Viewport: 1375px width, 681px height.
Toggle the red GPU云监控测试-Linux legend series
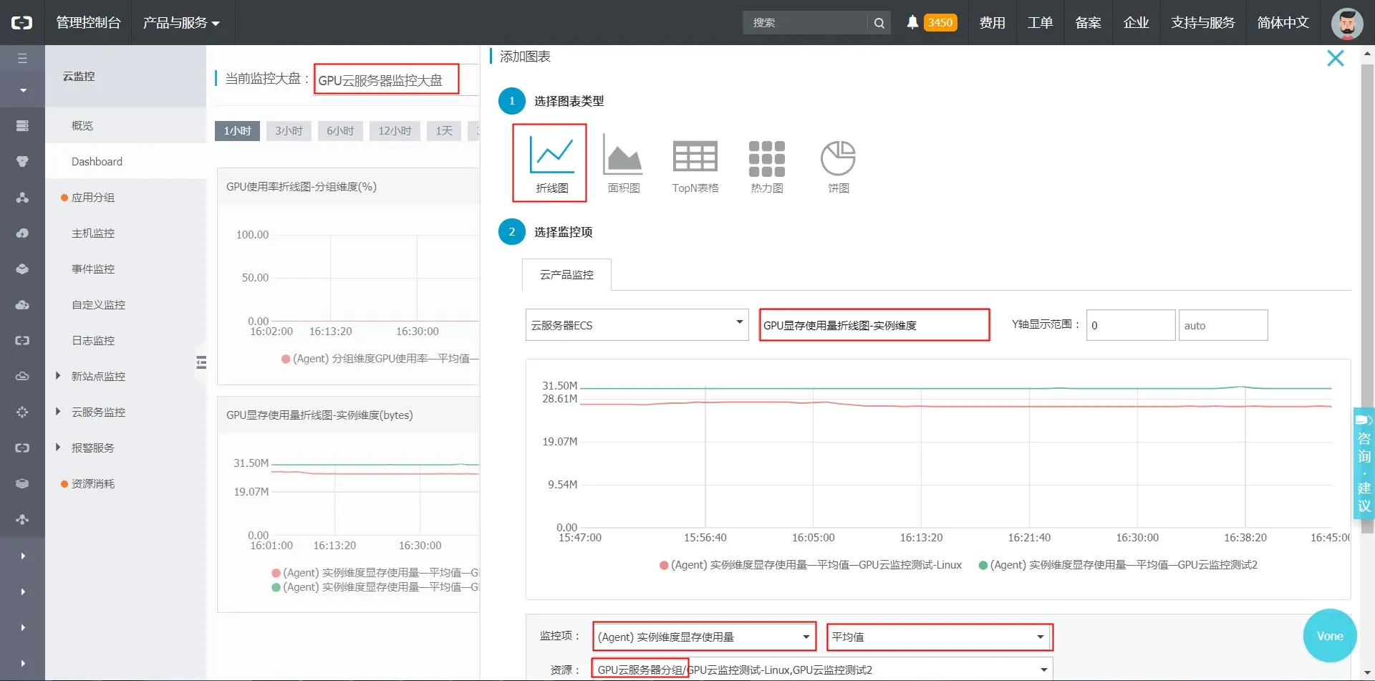(811, 565)
